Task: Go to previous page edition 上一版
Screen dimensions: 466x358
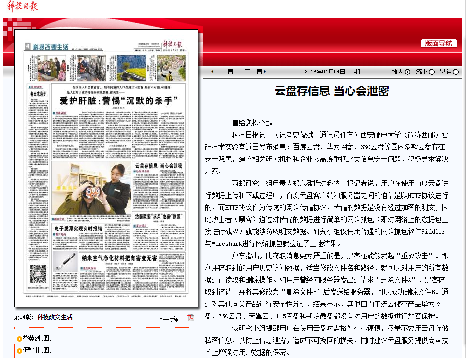Action: pyautogui.click(x=168, y=319)
